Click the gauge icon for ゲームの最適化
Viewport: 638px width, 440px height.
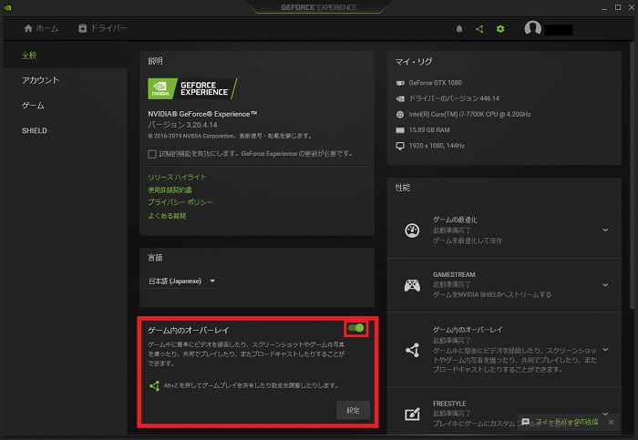(x=412, y=230)
